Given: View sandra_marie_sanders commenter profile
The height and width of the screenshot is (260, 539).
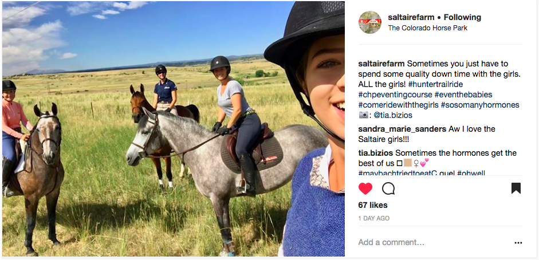Looking at the screenshot, I should coord(402,129).
